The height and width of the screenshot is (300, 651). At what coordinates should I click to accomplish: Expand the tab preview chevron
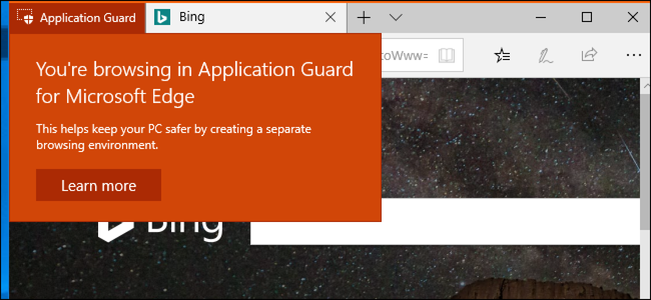pyautogui.click(x=396, y=17)
